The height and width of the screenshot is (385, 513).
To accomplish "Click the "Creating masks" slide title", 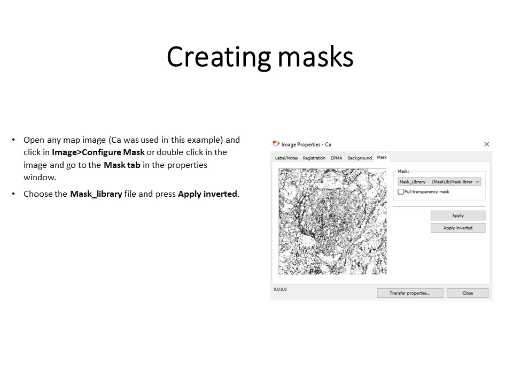I will tap(260, 57).
